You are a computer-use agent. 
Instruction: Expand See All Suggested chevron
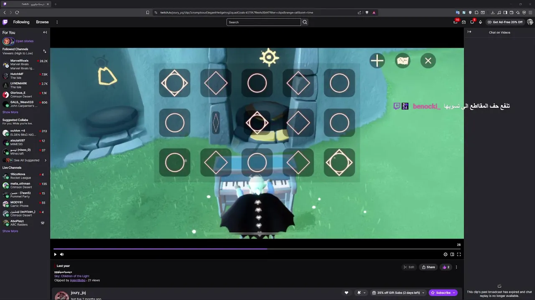coord(46,160)
